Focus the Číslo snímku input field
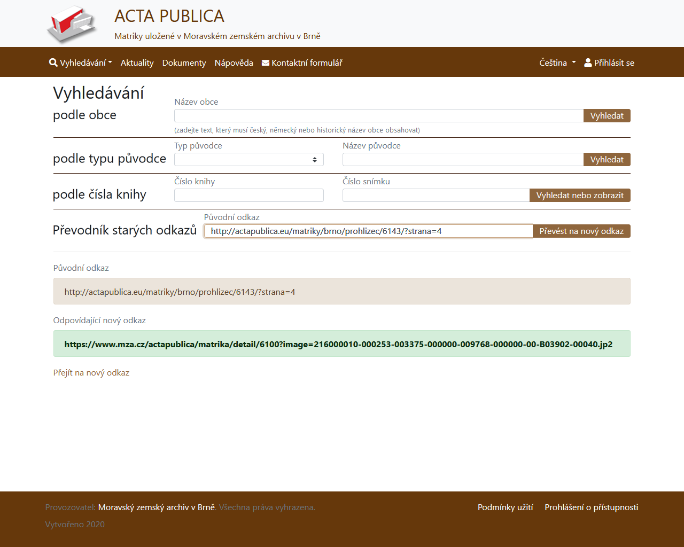Screen dimensions: 684x547 tap(436, 196)
